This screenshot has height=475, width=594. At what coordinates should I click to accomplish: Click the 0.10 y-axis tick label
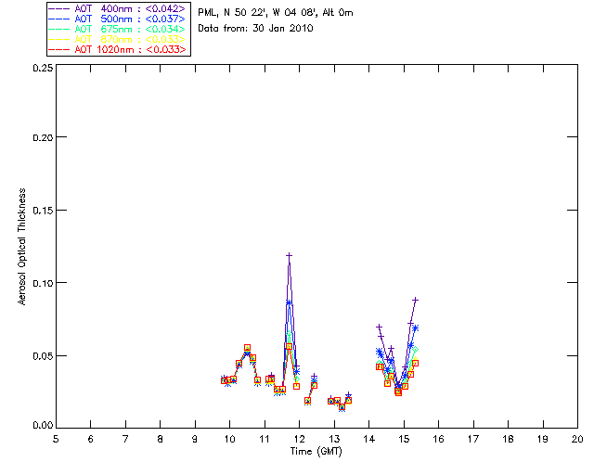[x=43, y=283]
